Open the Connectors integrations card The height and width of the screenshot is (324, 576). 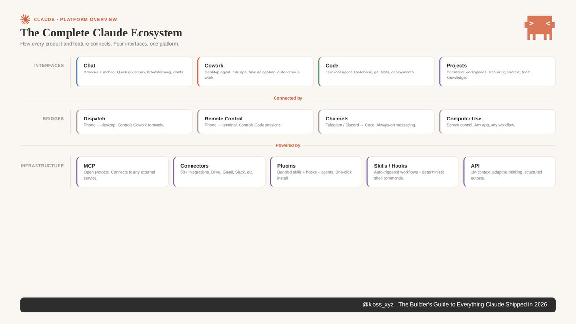[219, 172]
